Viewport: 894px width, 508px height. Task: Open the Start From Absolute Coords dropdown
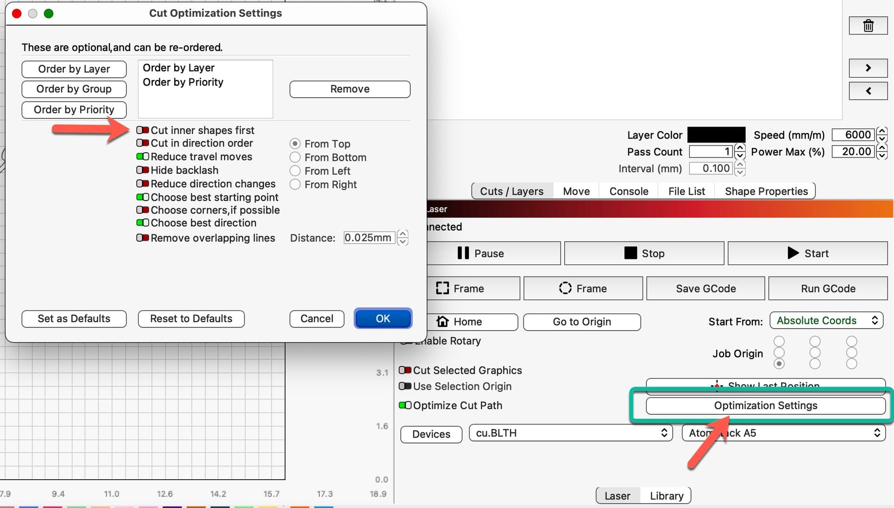[x=826, y=321]
